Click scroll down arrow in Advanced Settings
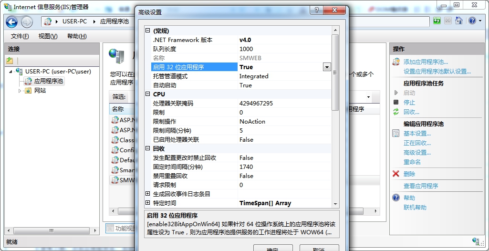Viewport: 489px width, 251px height. [335, 204]
